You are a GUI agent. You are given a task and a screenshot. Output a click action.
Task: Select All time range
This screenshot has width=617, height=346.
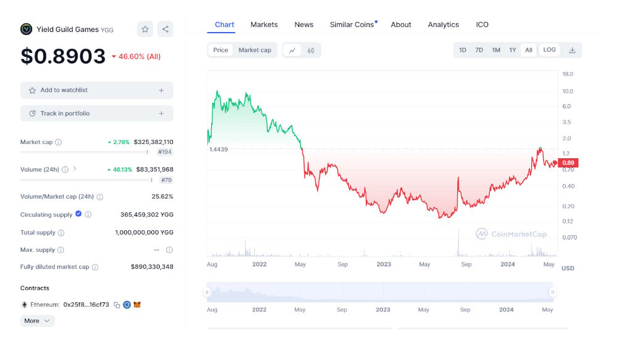[x=529, y=50]
